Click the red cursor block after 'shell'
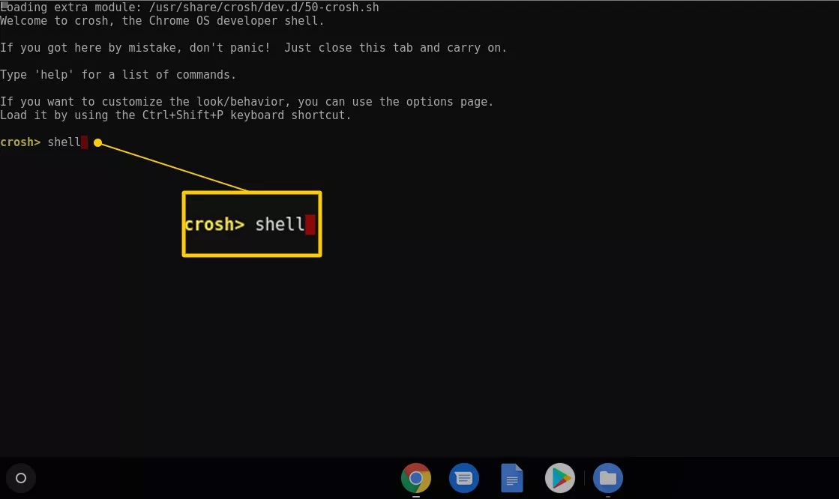The height and width of the screenshot is (499, 839). pos(85,142)
